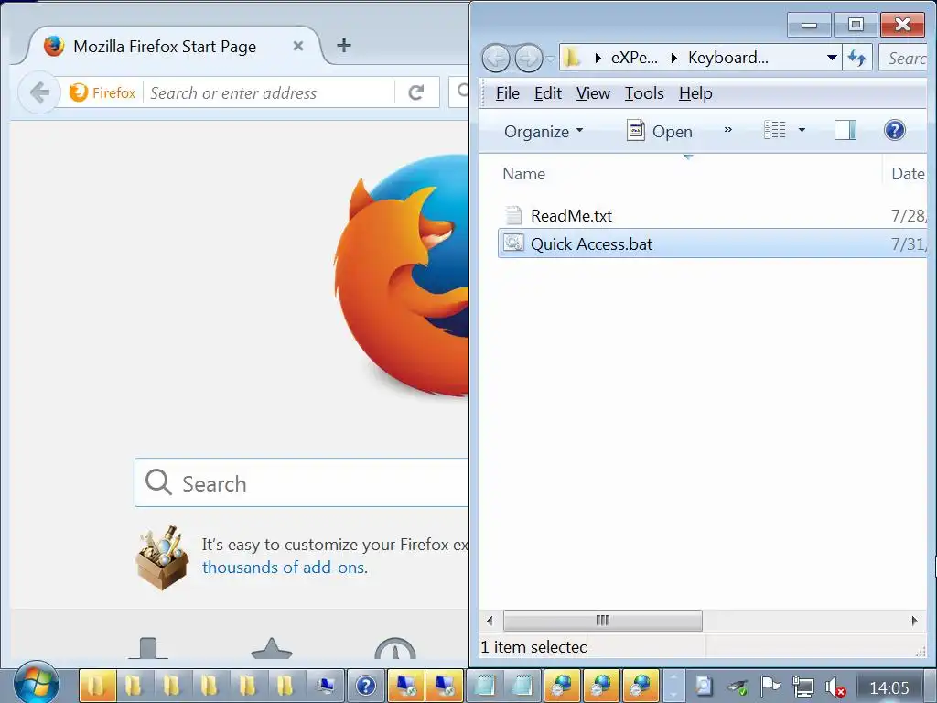Click the horizontal scrollbar left arrow in Explorer
The image size is (937, 703).
pos(490,621)
